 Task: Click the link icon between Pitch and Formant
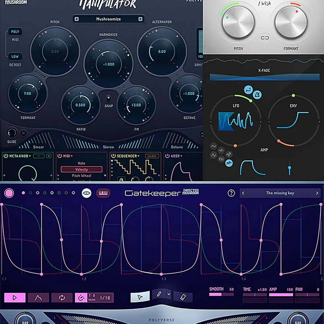[x=265, y=38]
